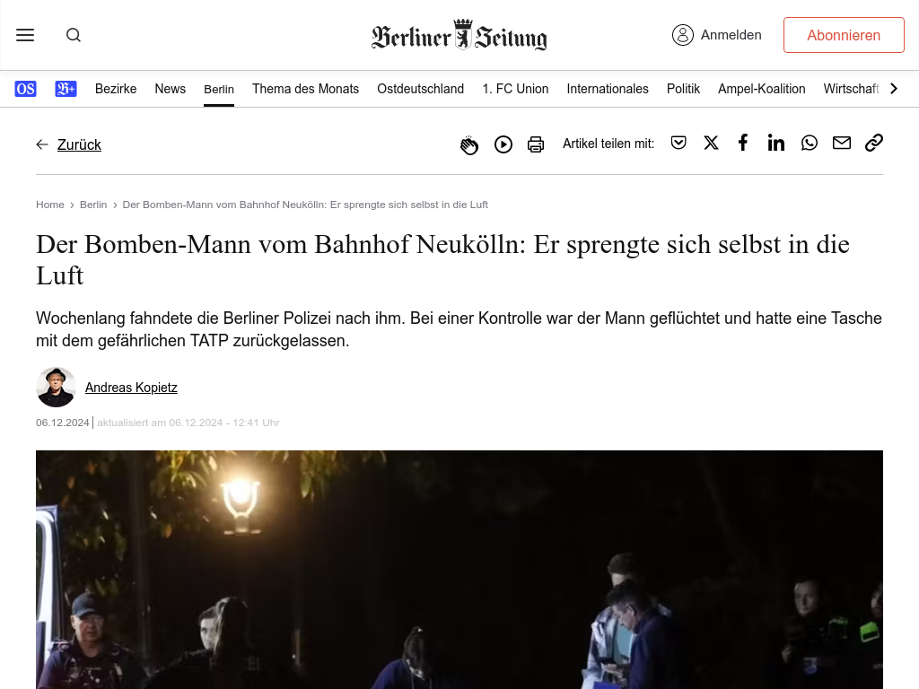Click the Abonnieren button

point(844,35)
